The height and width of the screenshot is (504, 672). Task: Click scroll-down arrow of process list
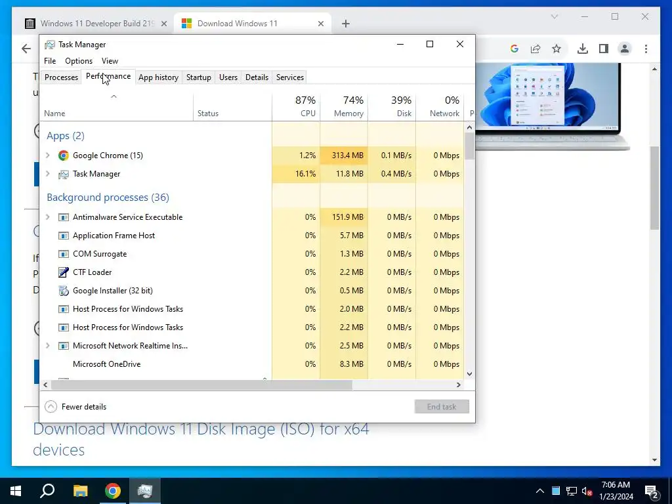(469, 373)
